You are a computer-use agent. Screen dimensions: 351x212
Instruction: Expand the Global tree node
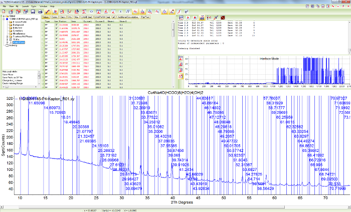pyautogui.click(x=3, y=16)
